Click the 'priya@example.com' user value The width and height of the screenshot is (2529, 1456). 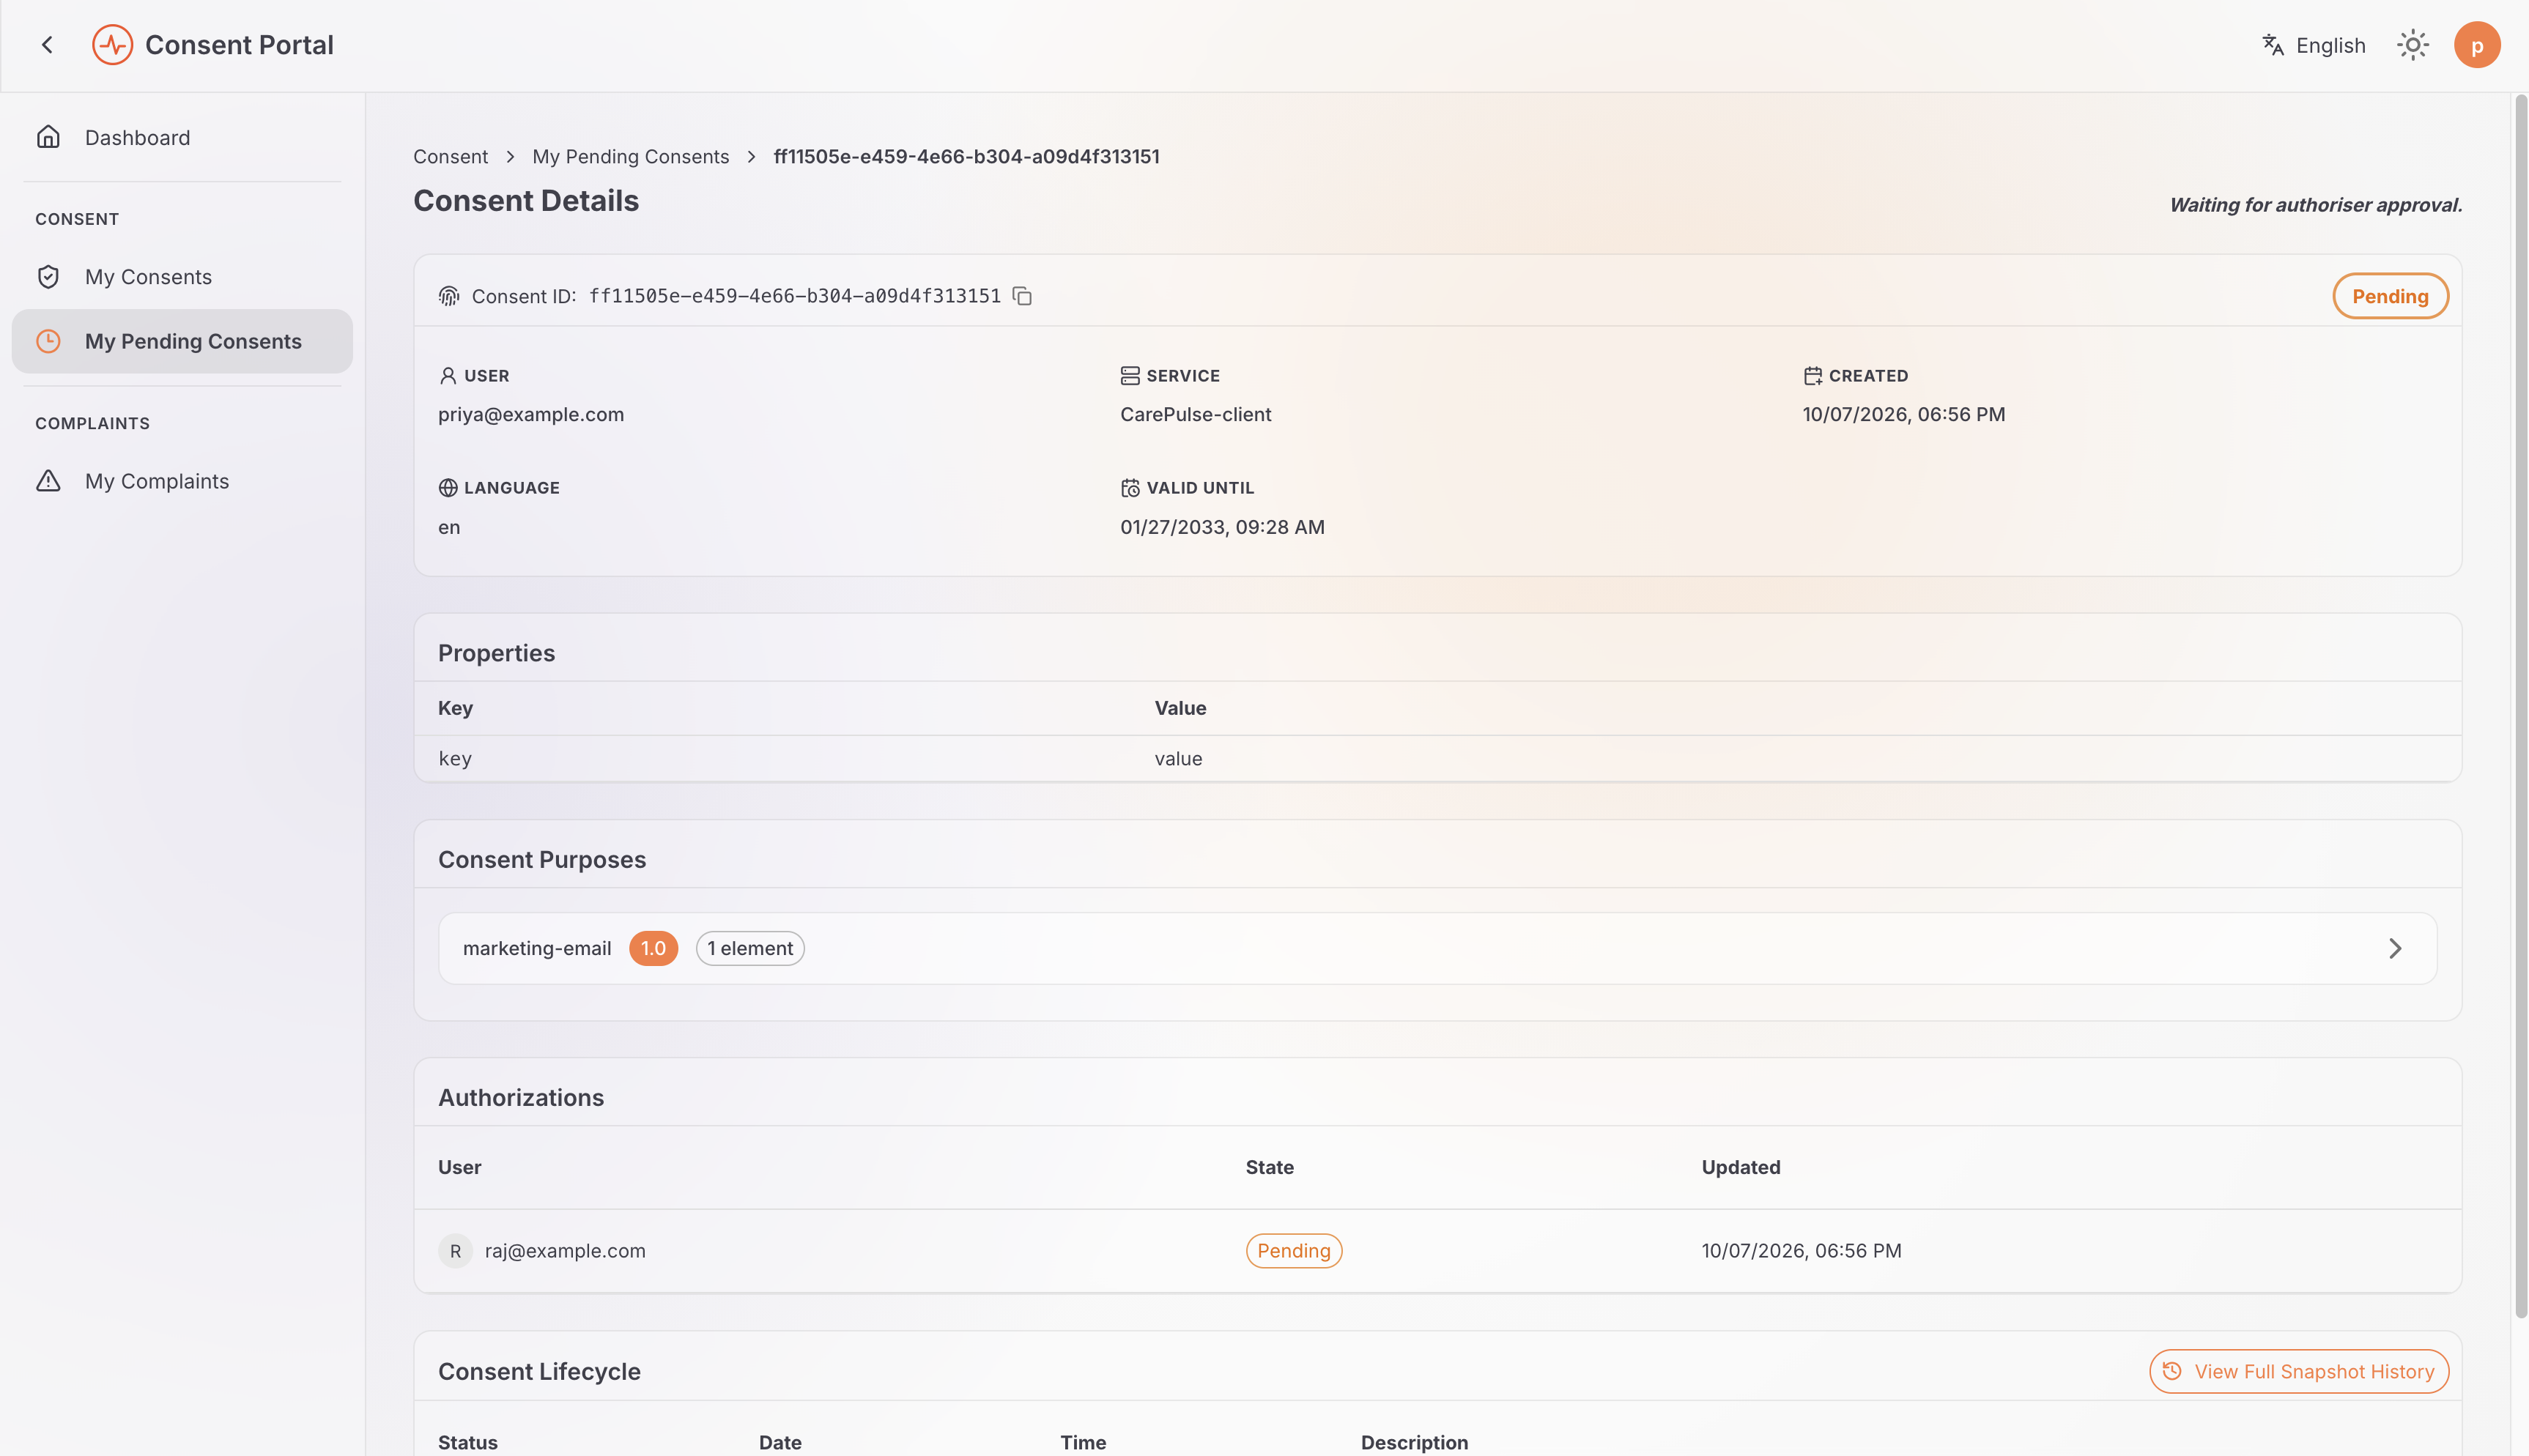531,414
